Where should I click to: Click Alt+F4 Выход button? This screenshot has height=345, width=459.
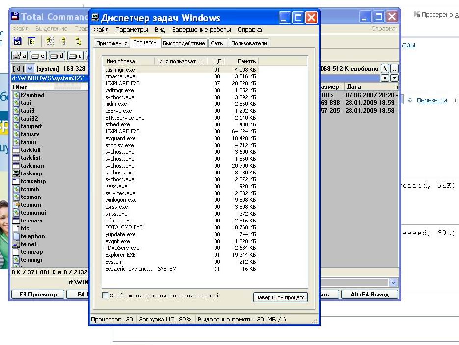pyautogui.click(x=370, y=295)
